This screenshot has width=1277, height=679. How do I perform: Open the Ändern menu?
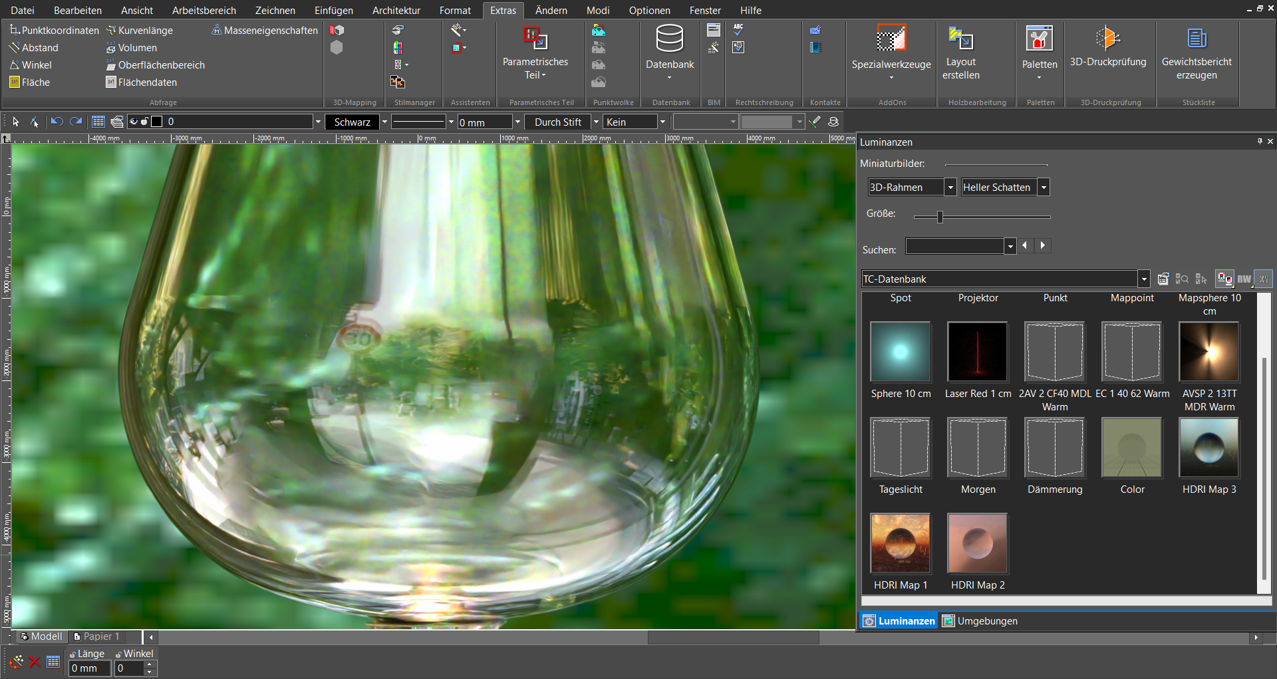[551, 10]
